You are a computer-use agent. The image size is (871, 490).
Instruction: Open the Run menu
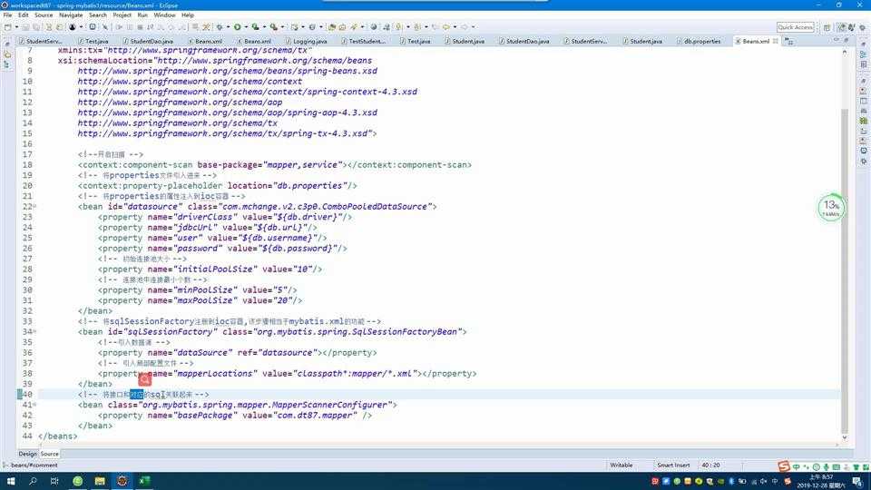[x=142, y=15]
